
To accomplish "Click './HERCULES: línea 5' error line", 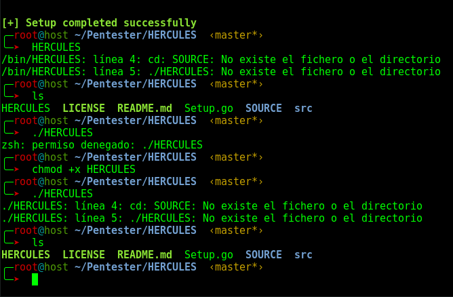I will (212, 218).
